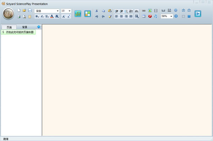Viewport: 213px width, 141px height.
Task: Add a new page with plus button
Action: 39,27
